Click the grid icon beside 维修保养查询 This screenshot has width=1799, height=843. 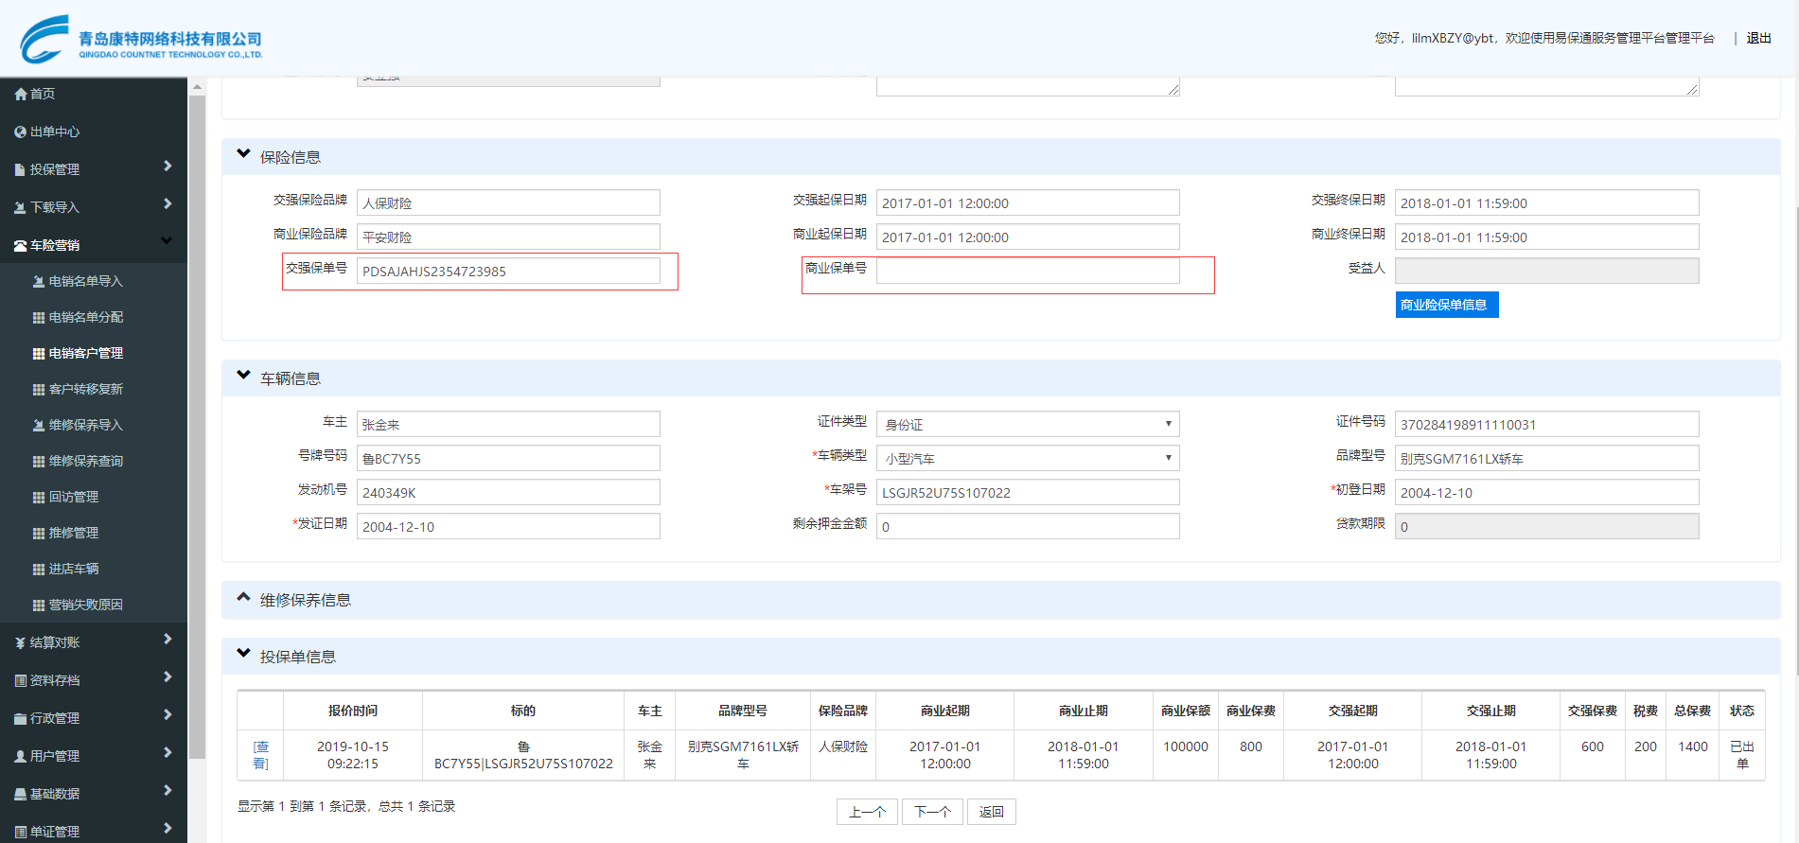pos(39,461)
